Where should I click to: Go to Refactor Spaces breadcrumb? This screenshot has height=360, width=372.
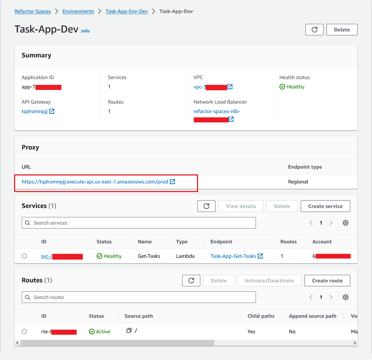[x=33, y=12]
